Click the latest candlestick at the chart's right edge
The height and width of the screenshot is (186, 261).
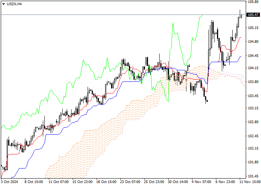coord(241,16)
